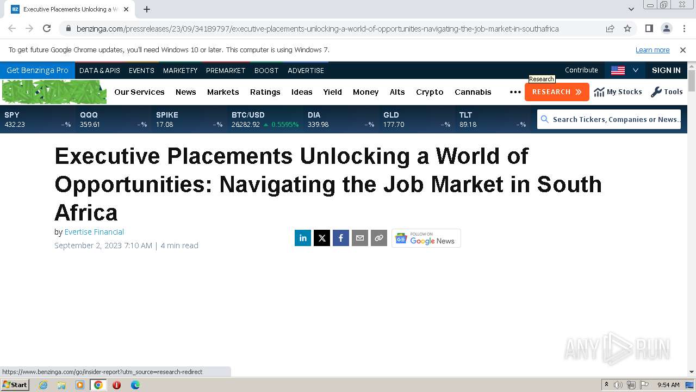Expand the region dropdown chevron
The image size is (696, 392).
[x=635, y=70]
